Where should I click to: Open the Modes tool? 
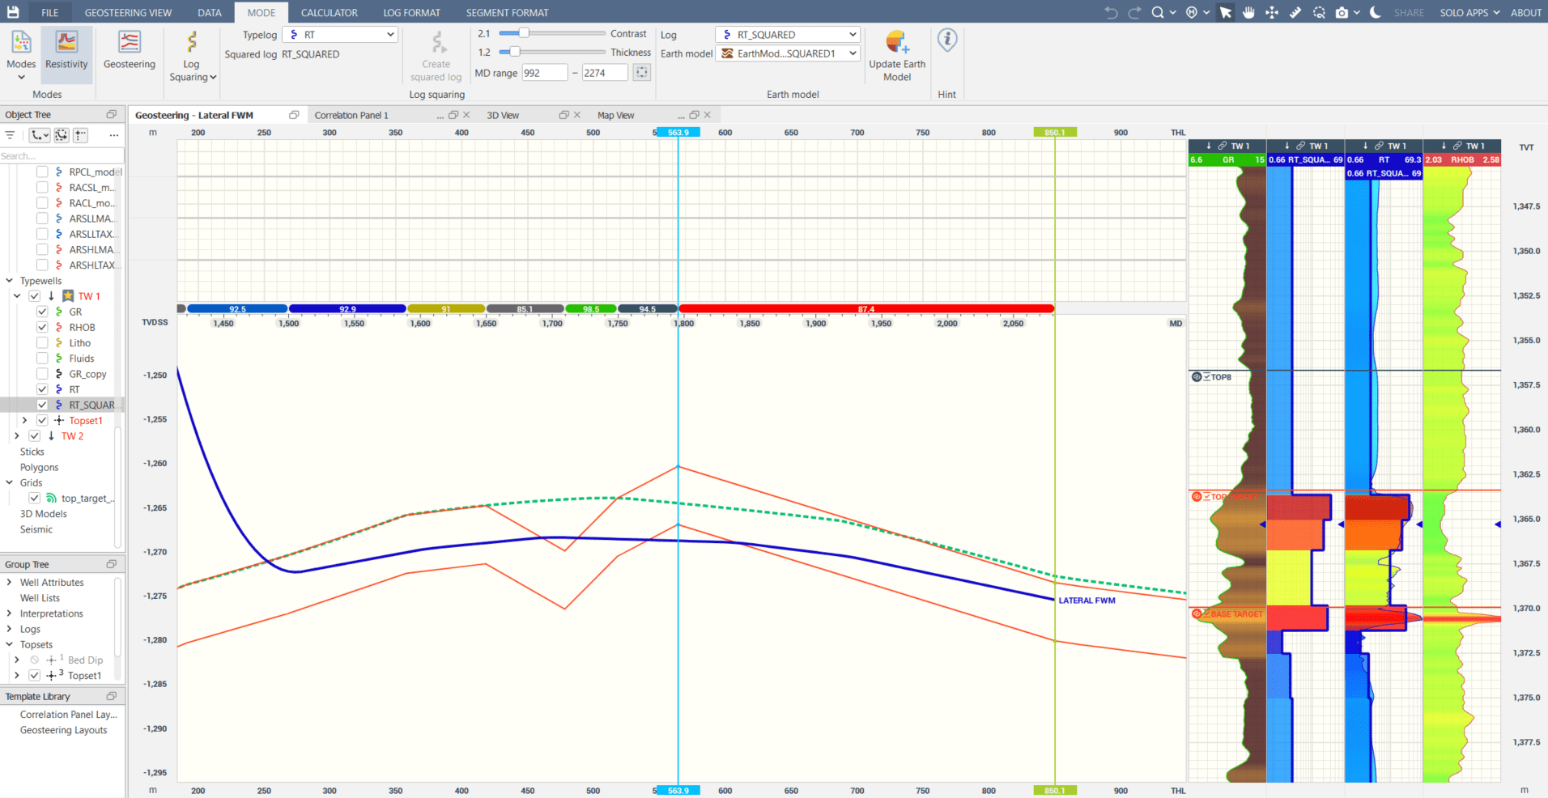click(21, 53)
